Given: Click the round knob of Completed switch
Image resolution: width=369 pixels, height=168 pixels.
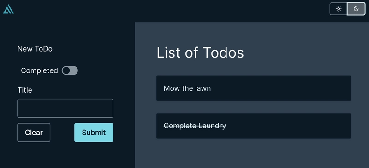Looking at the screenshot, I should click(x=66, y=70).
